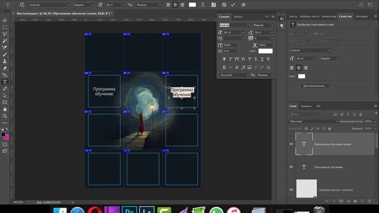Image resolution: width=379 pixels, height=213 pixels.
Task: Apply Strikethrough in Character panel
Action: tap(268, 59)
